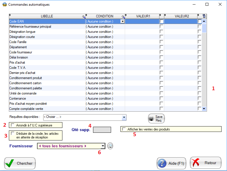Click the scroll-down arrow of the table
Image resolution: width=227 pixels, height=171 pixels.
[204, 109]
